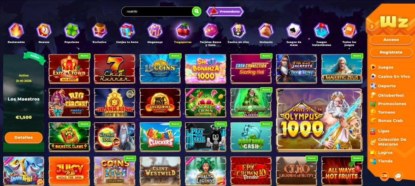Open the Megaways category icon
The width and height of the screenshot is (415, 186).
coord(155,30)
